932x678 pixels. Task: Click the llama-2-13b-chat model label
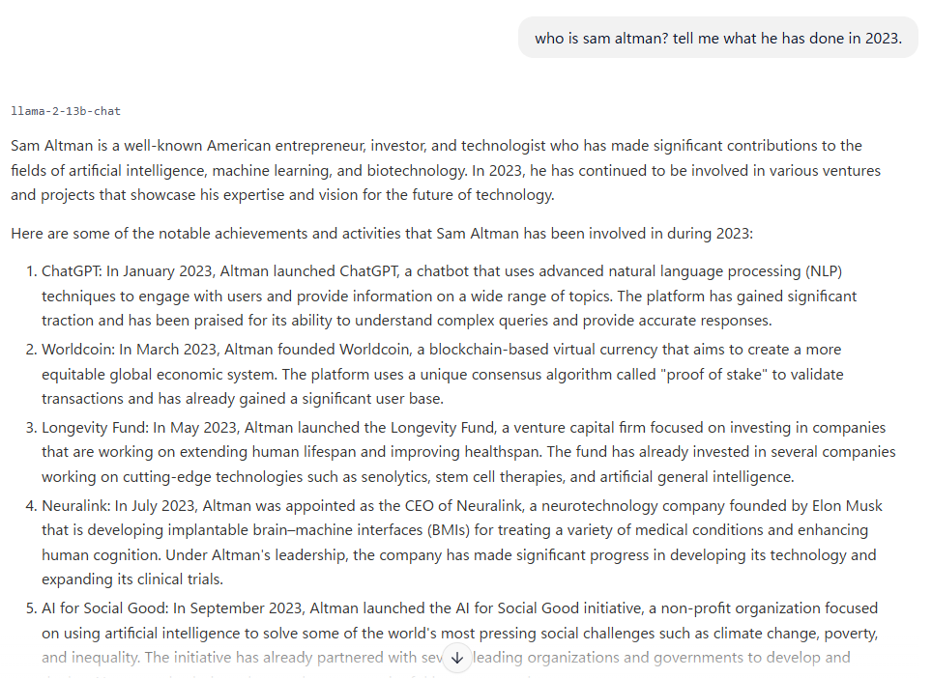(x=66, y=111)
